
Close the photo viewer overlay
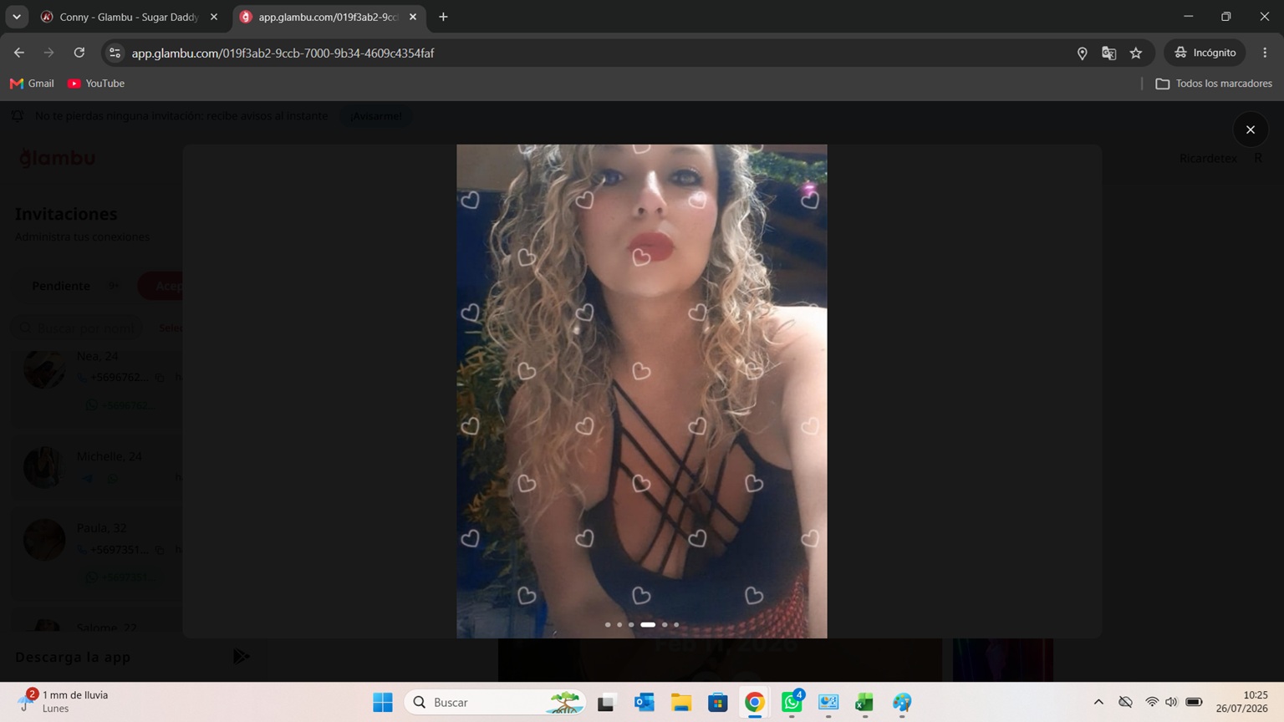1251,130
